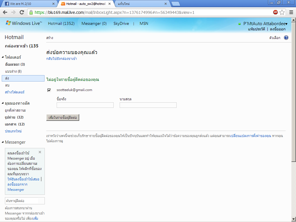Open the Adblock Plus ABP icon
Screen dimensions: 296x222
coord(275,12)
